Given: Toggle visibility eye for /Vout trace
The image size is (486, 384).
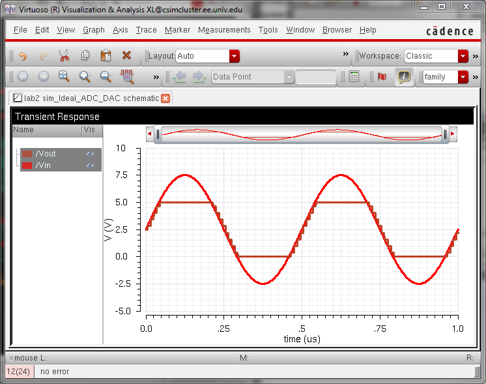Looking at the screenshot, I should pos(91,154).
